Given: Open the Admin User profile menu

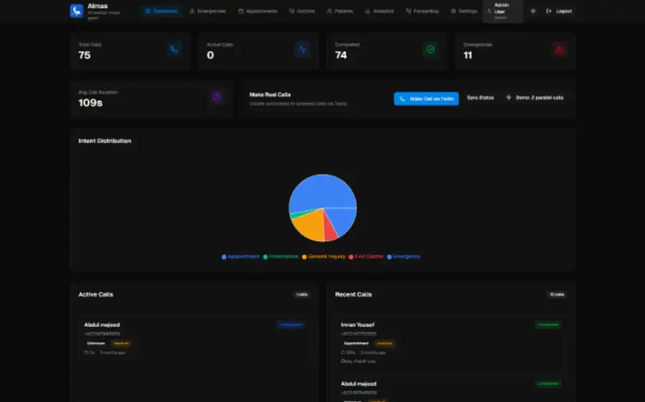Looking at the screenshot, I should 502,11.
